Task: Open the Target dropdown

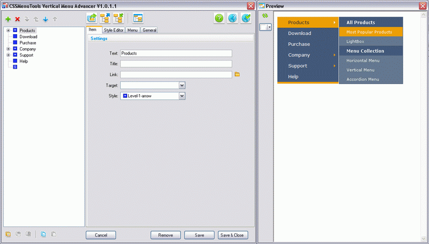Action: click(182, 86)
